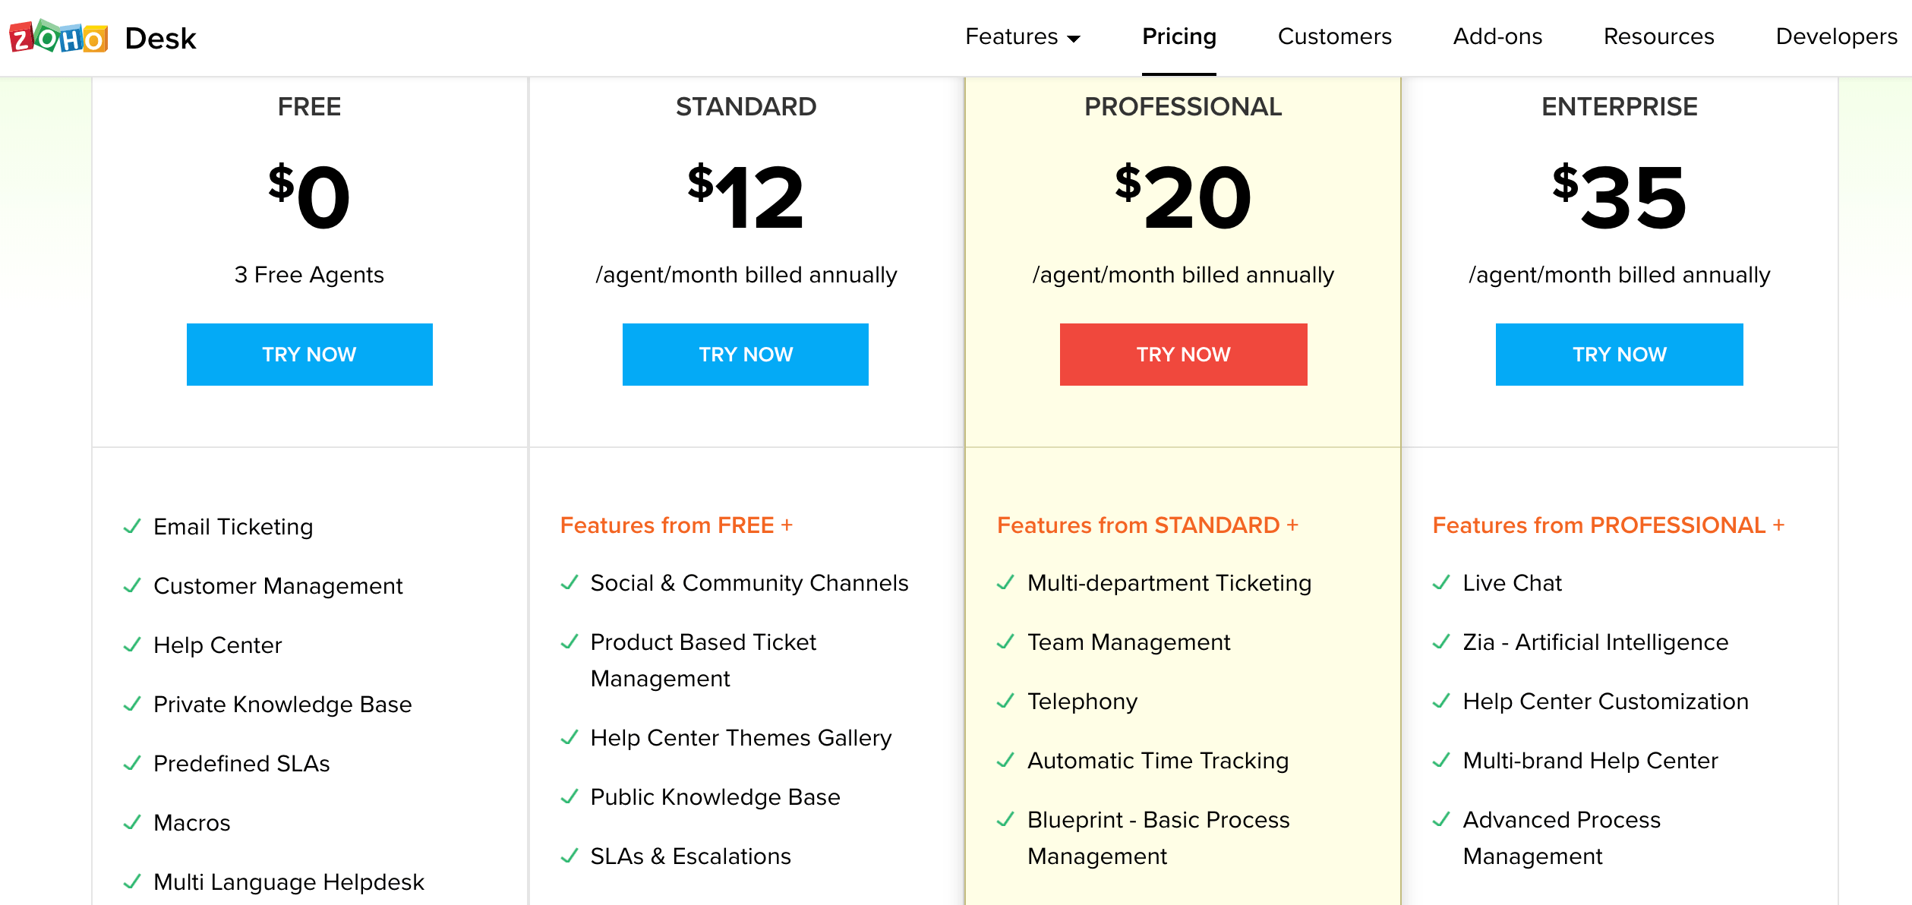Viewport: 1912px width, 905px height.
Task: Click the Features from PROFESSIONAL + heading
Action: pyautogui.click(x=1608, y=525)
